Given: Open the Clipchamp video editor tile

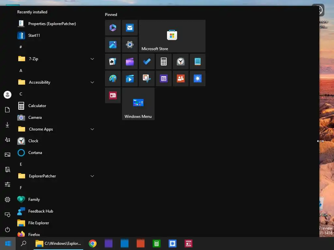Looking at the screenshot, I should point(130,62).
